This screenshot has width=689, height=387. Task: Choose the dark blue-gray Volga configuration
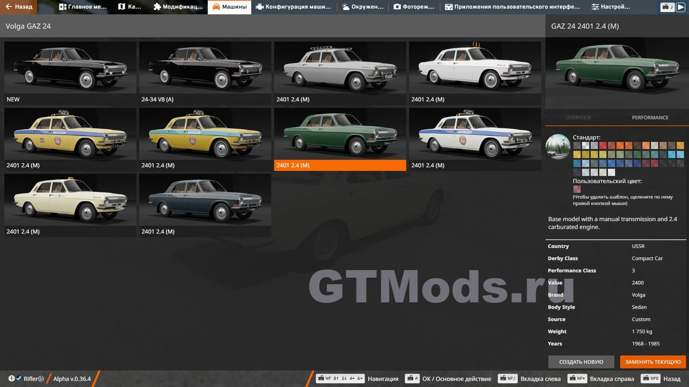coord(205,205)
